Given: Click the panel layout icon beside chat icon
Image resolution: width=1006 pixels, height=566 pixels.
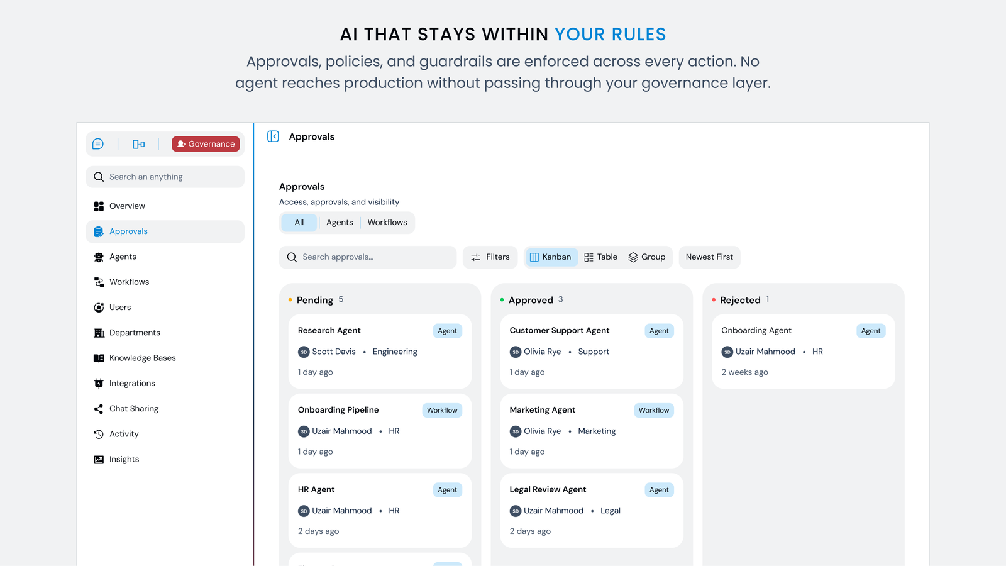Looking at the screenshot, I should [x=139, y=144].
